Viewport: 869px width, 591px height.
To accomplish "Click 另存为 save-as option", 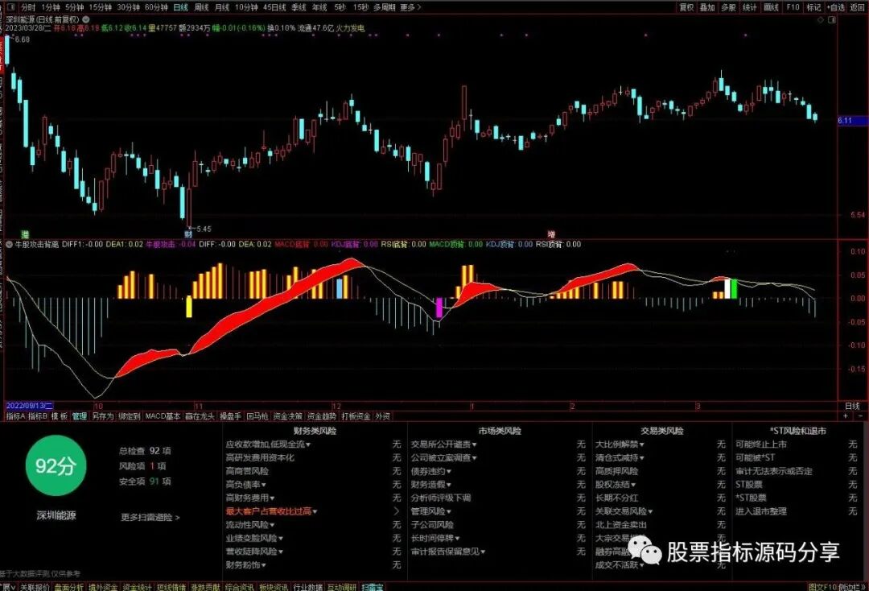I will point(102,416).
